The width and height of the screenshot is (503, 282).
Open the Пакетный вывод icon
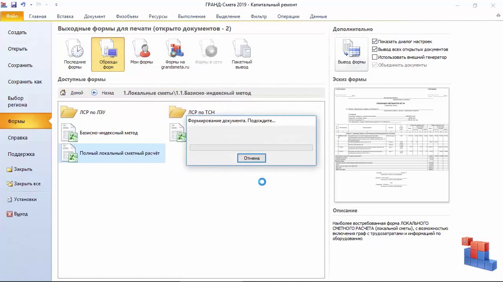pyautogui.click(x=242, y=54)
